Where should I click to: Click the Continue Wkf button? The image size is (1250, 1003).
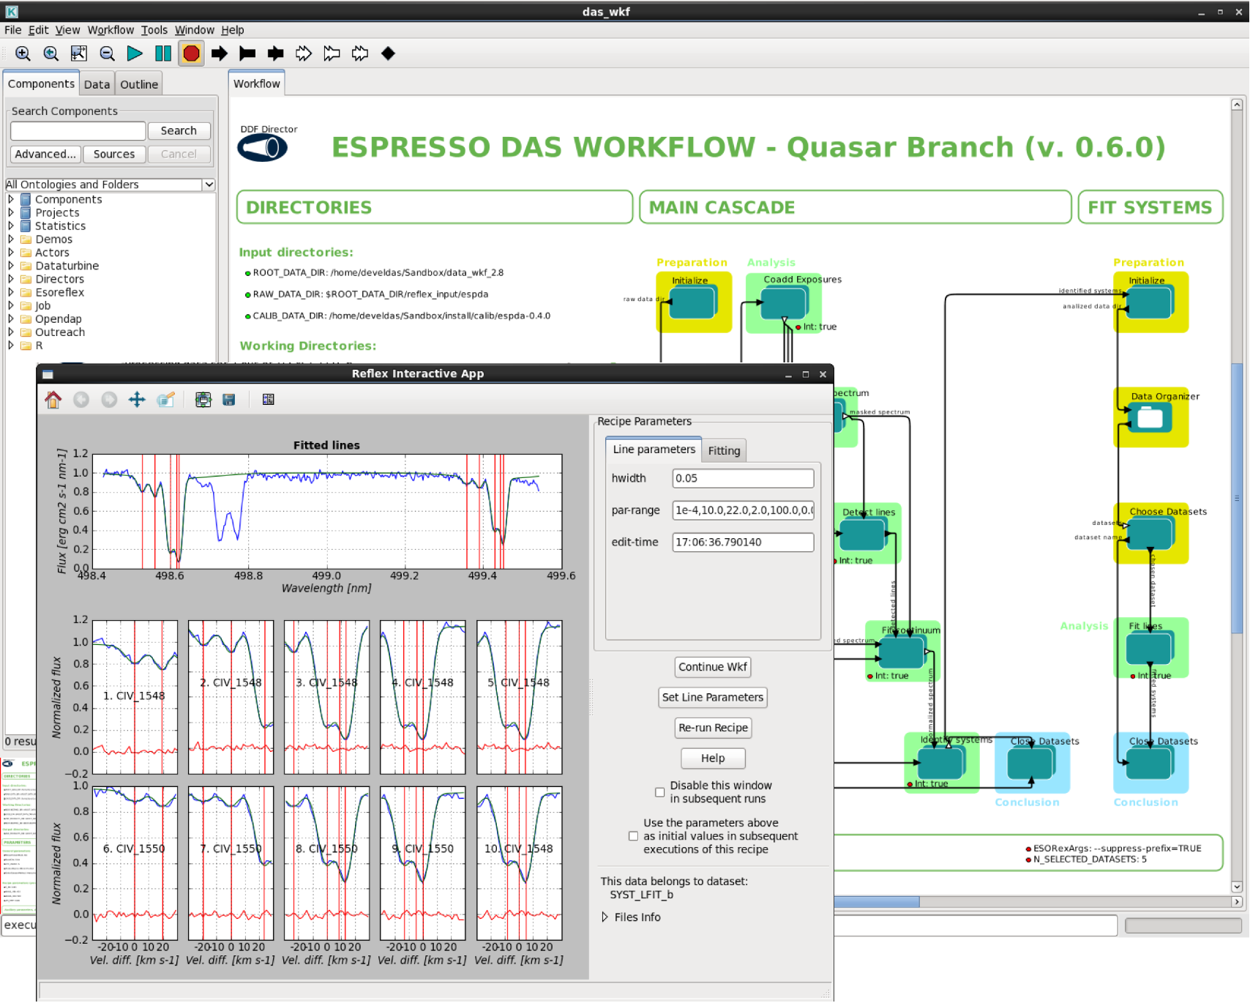pyautogui.click(x=713, y=667)
